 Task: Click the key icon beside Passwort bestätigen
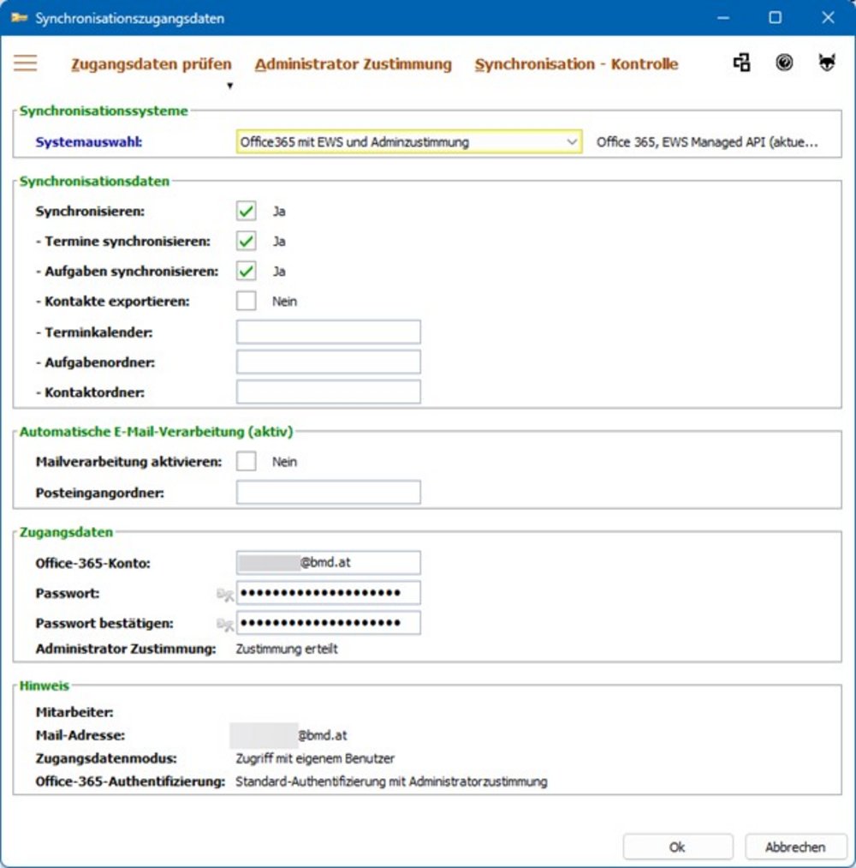coord(225,625)
